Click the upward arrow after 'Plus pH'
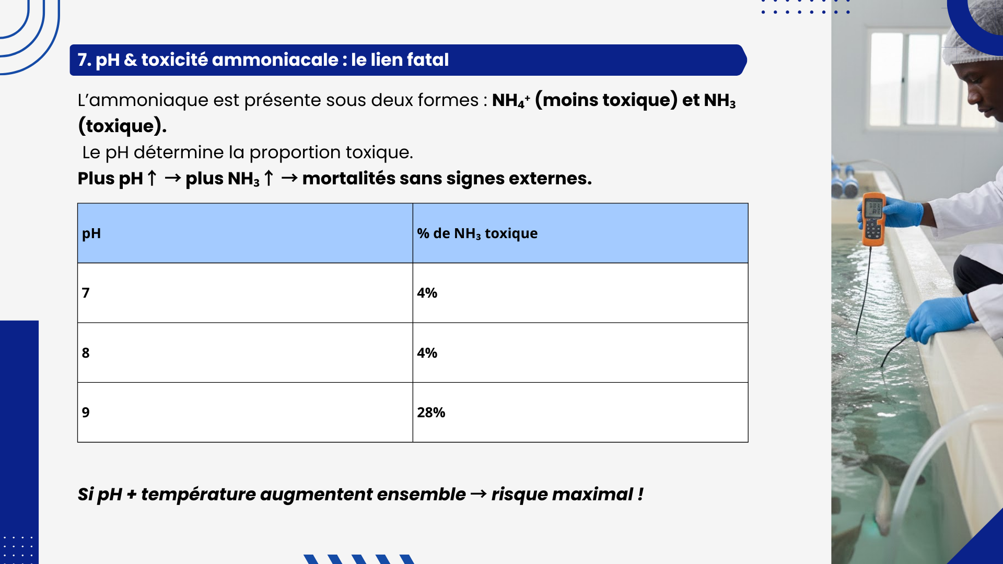 click(x=151, y=178)
